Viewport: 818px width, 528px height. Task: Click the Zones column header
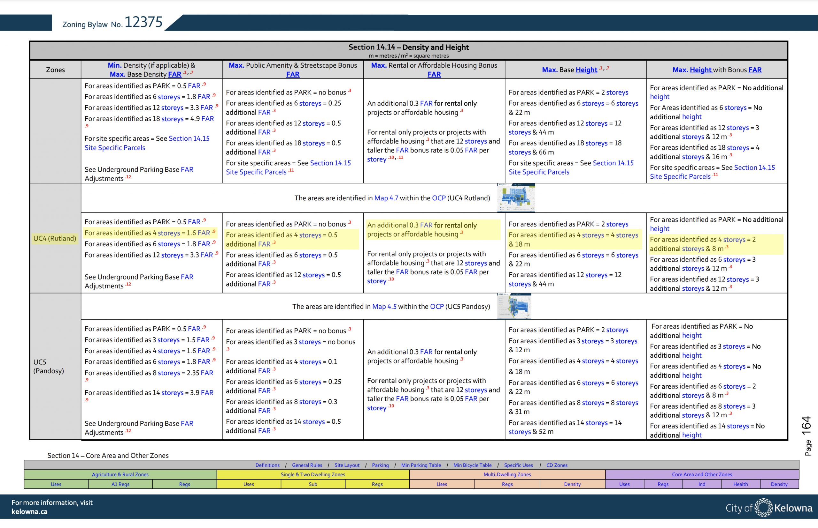tap(55, 70)
